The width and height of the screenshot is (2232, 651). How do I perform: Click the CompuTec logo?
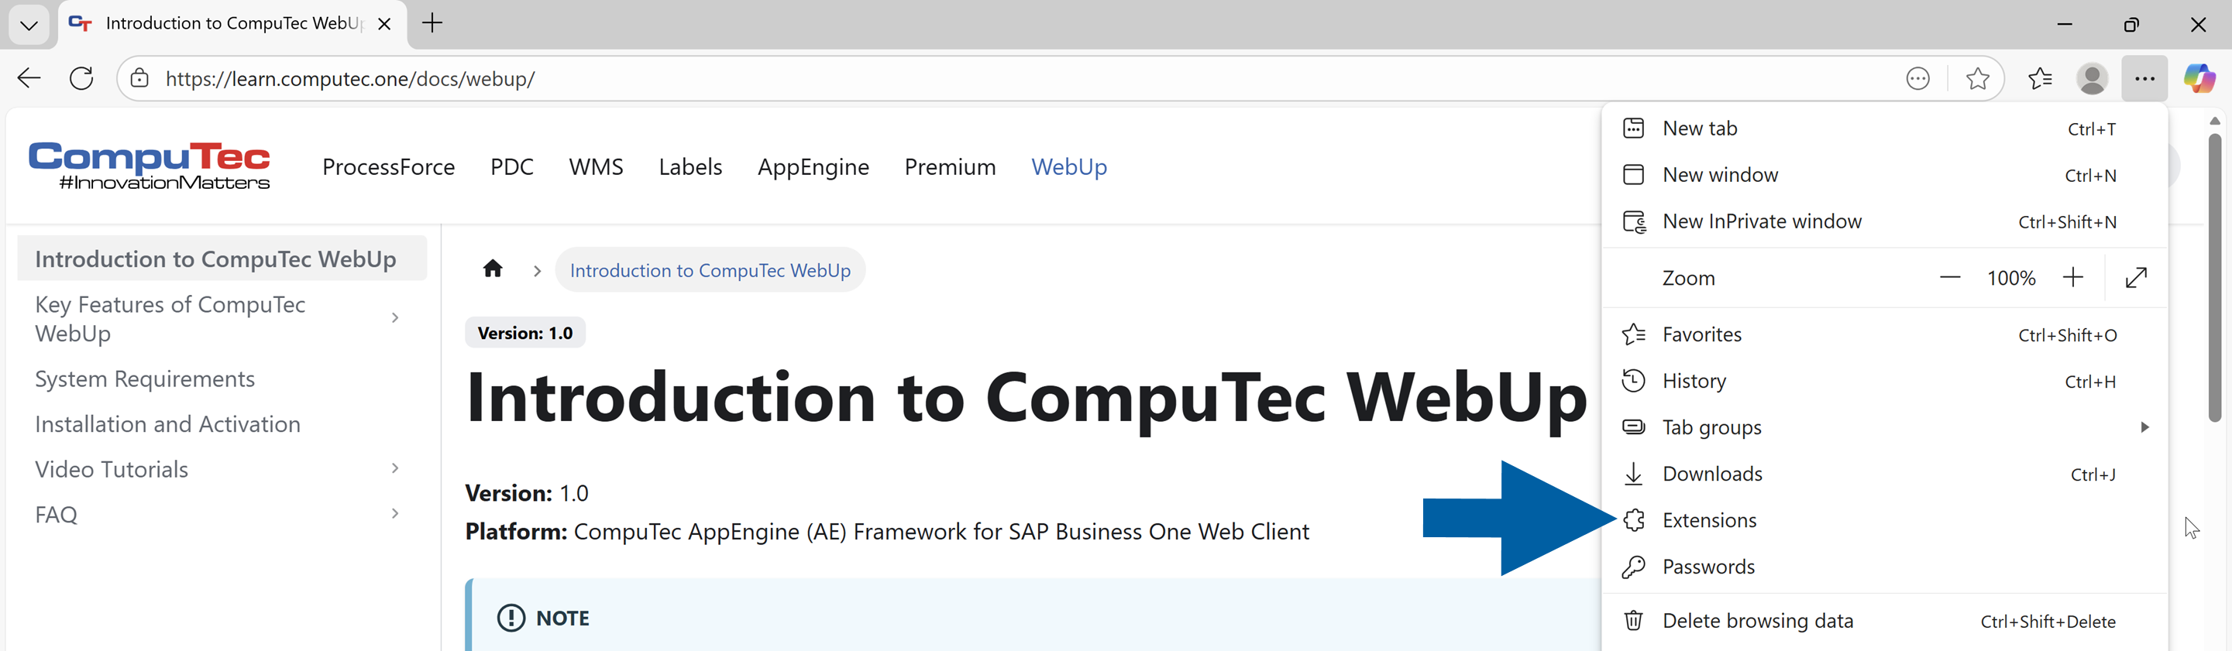coord(149,166)
